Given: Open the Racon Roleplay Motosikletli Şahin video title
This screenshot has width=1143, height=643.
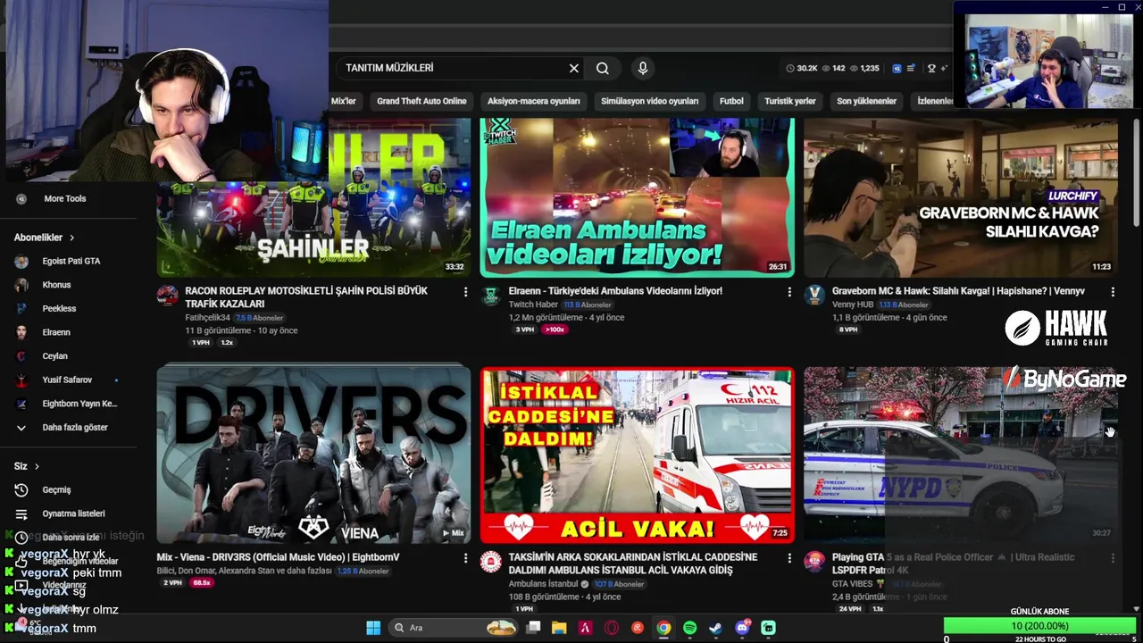Looking at the screenshot, I should point(306,297).
